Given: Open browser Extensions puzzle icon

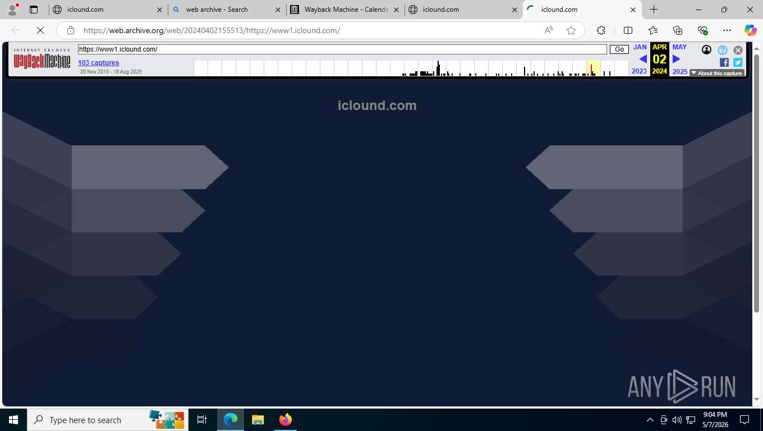Looking at the screenshot, I should click(601, 30).
